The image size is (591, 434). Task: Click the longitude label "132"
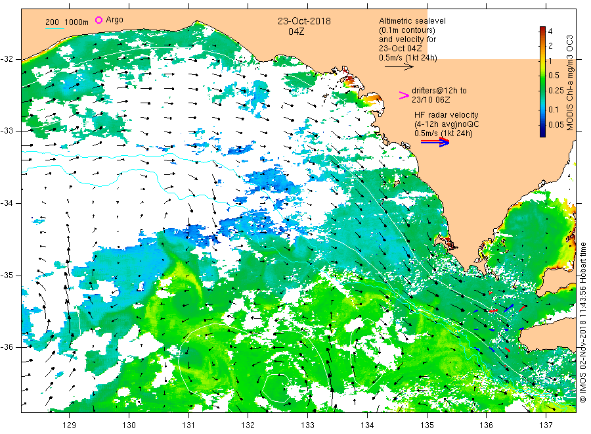pos(248,425)
